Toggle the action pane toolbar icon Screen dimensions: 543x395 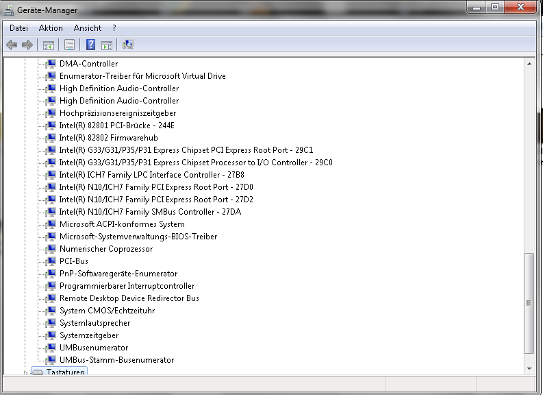pyautogui.click(x=107, y=45)
